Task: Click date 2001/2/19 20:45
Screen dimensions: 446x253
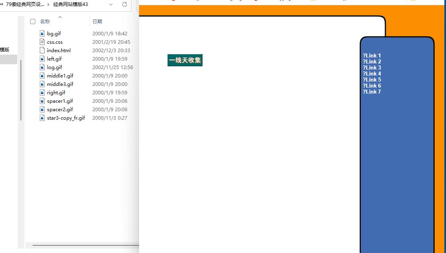Action: coord(111,42)
